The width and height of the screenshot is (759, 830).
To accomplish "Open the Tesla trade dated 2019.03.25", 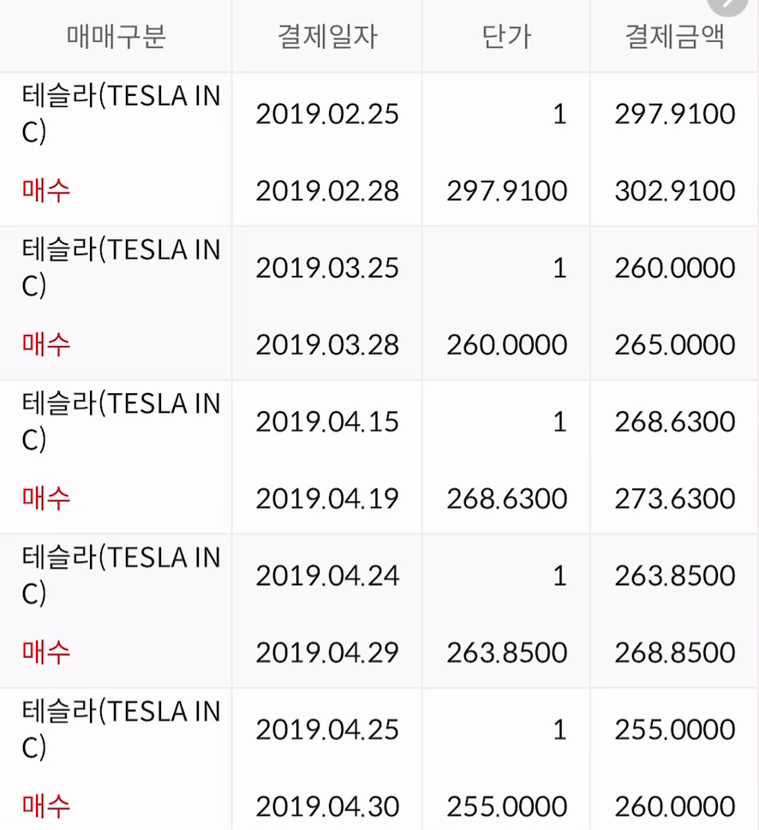I will (x=379, y=303).
